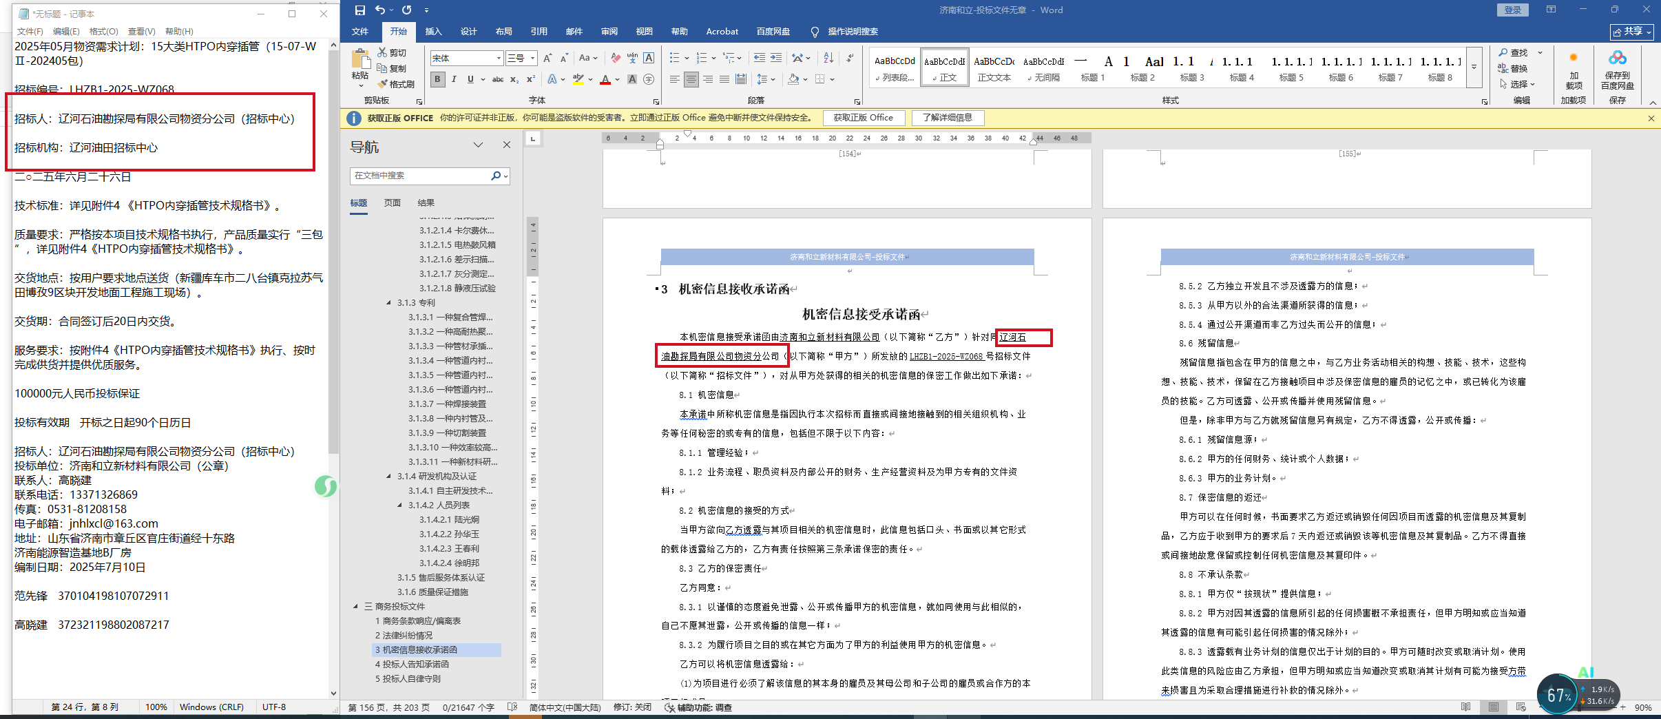1661x719 pixels.
Task: Click the Save icon in quick access toolbar
Action: (359, 10)
